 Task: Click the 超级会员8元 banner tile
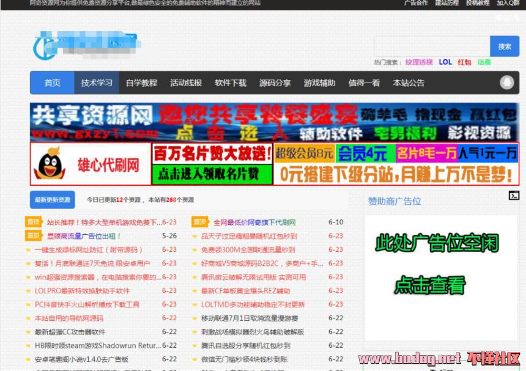305,153
